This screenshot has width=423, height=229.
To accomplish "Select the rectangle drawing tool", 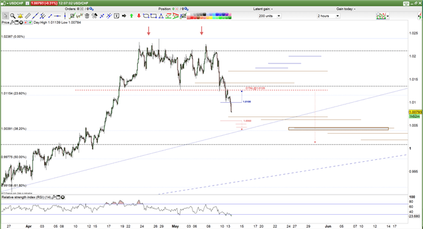I will (153, 16).
